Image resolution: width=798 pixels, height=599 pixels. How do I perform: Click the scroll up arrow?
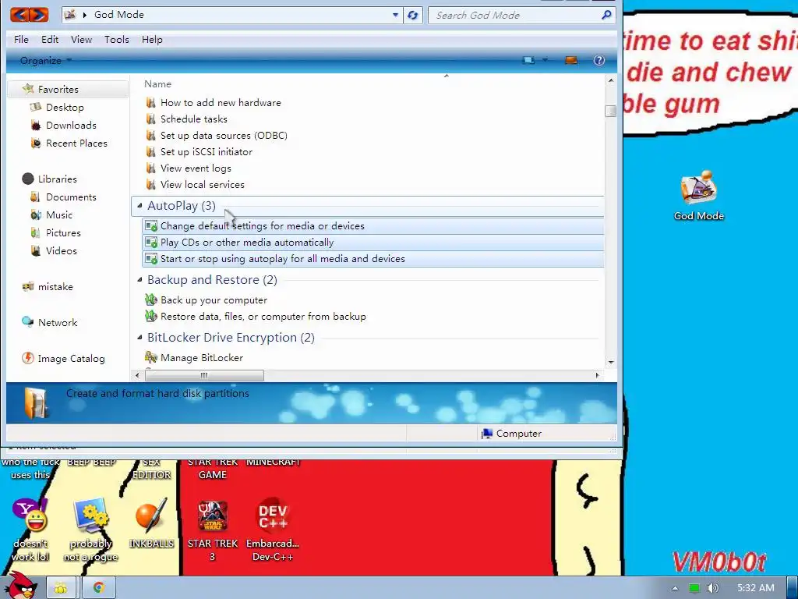611,80
